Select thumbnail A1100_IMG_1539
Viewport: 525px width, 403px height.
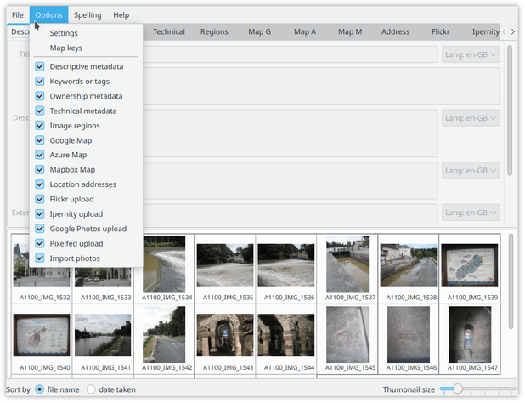[470, 269]
